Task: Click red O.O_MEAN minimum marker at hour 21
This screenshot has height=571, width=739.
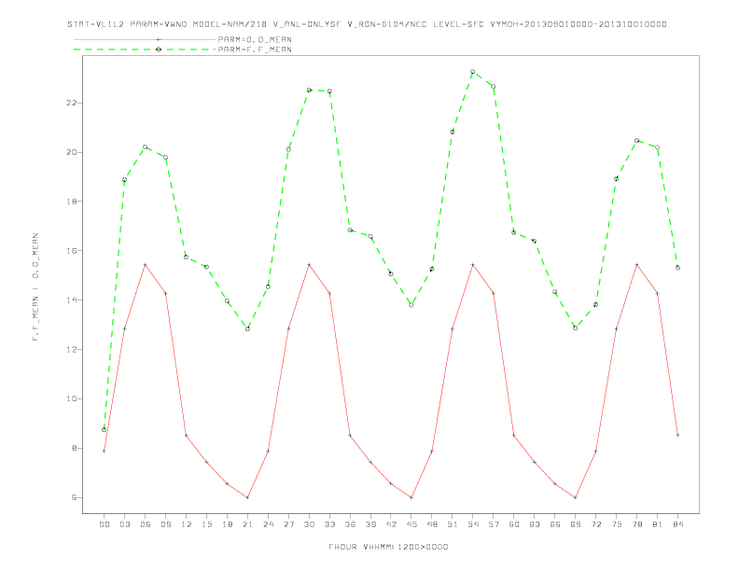Action: [x=247, y=497]
